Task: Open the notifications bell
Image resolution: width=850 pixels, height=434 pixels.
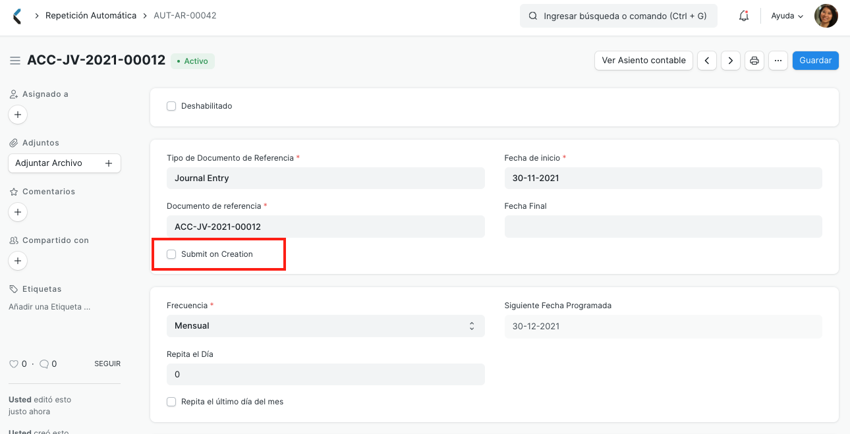Action: (744, 16)
